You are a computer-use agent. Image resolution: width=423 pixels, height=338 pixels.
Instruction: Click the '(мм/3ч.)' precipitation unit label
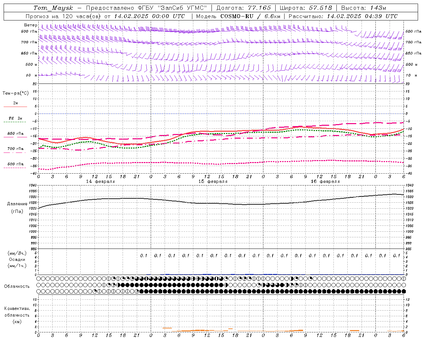point(17,253)
